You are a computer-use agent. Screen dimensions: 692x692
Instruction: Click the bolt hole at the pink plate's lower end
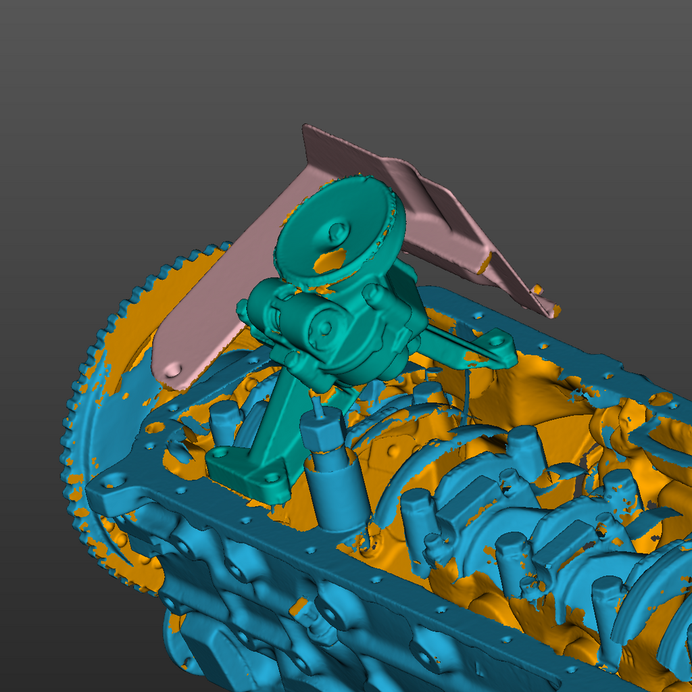pyautogui.click(x=173, y=370)
